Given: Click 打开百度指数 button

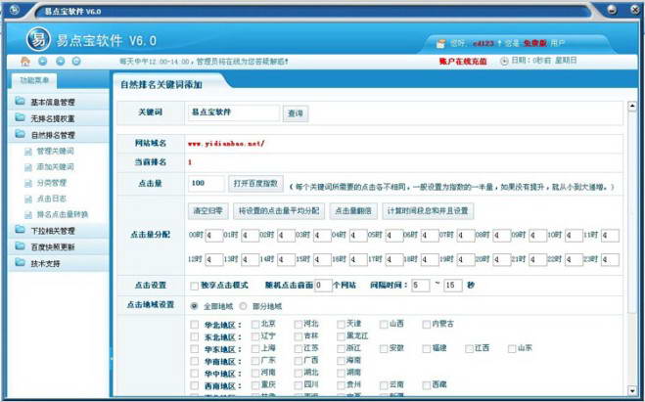Looking at the screenshot, I should click(255, 183).
